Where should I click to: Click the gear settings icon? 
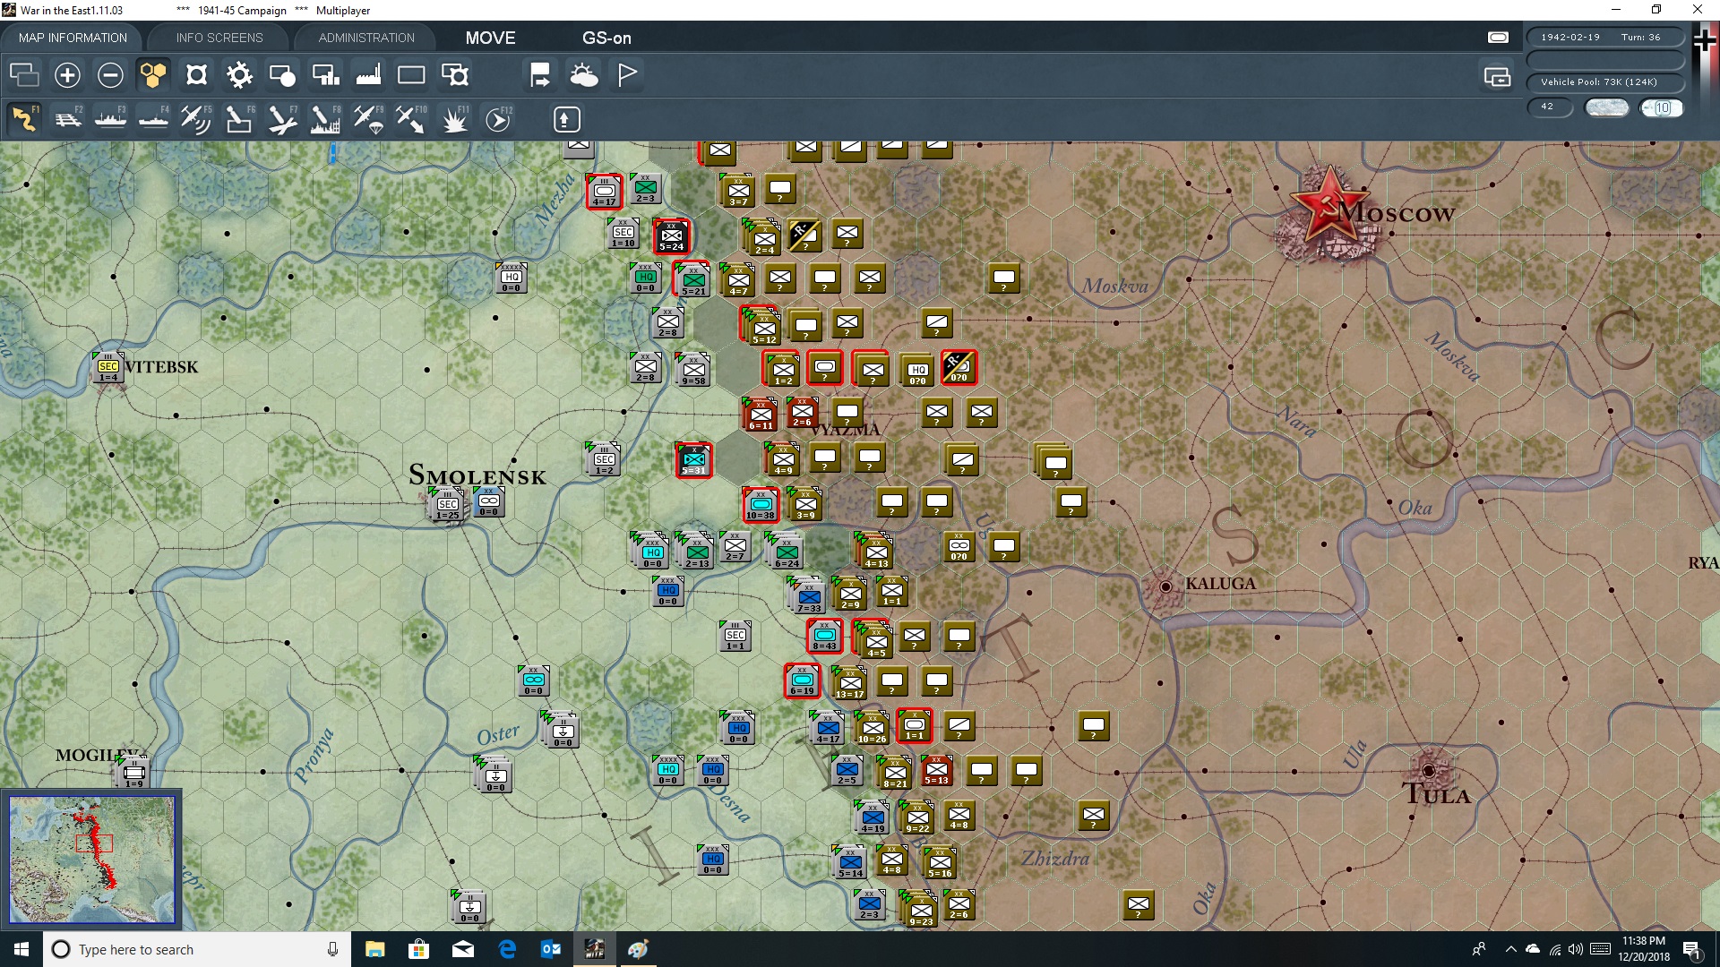point(239,75)
